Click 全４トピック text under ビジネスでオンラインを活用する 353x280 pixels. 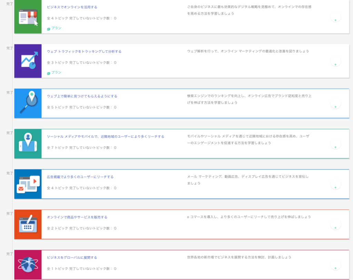point(58,18)
